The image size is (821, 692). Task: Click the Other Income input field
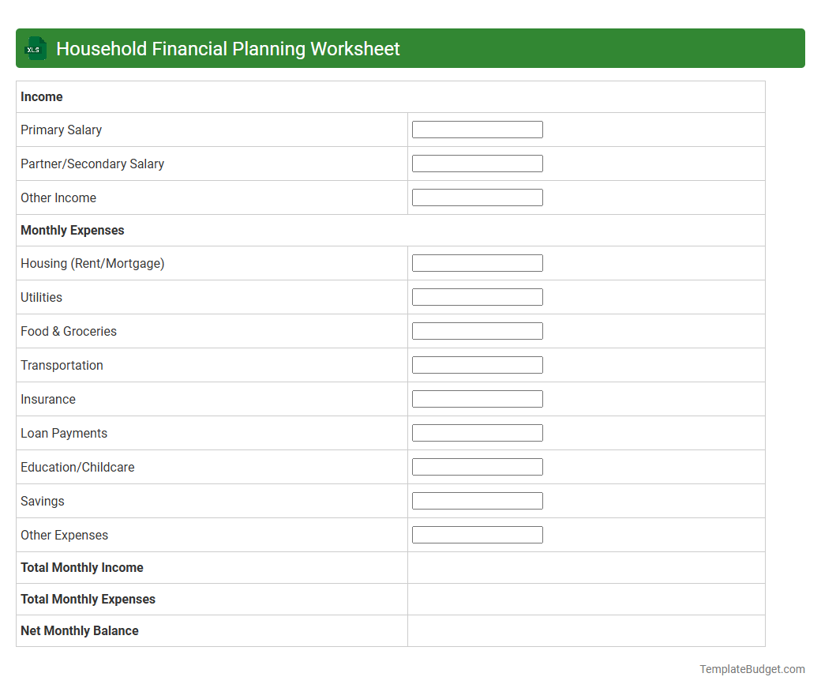[477, 197]
